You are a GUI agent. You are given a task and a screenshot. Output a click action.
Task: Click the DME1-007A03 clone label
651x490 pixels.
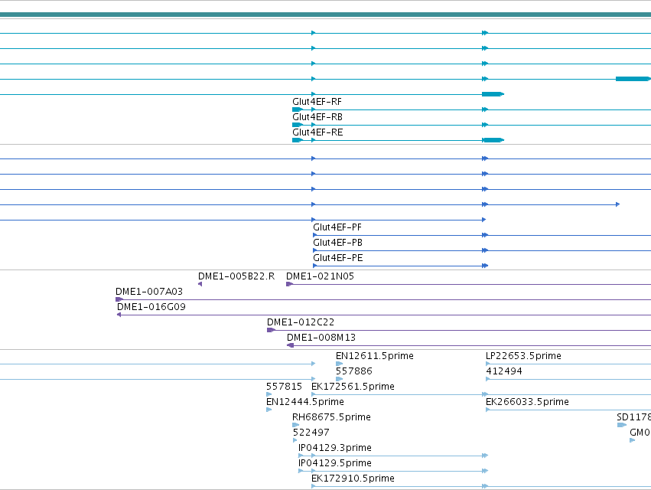point(149,292)
